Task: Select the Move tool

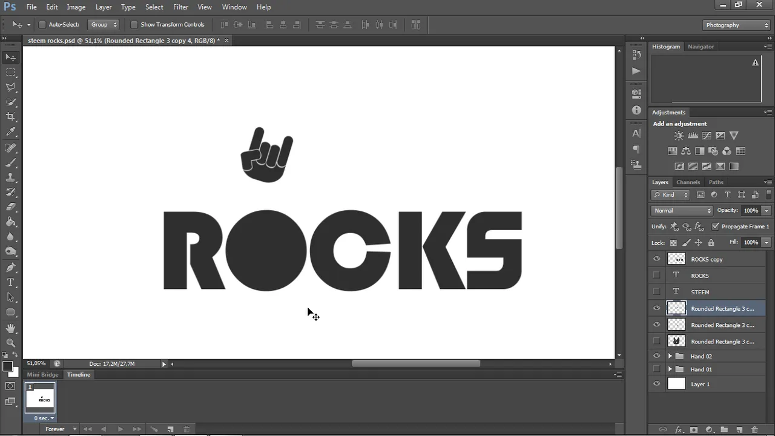Action: [x=11, y=58]
